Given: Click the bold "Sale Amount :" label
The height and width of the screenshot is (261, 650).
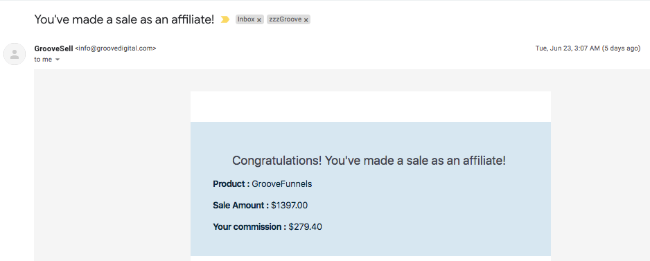Looking at the screenshot, I should tap(241, 206).
